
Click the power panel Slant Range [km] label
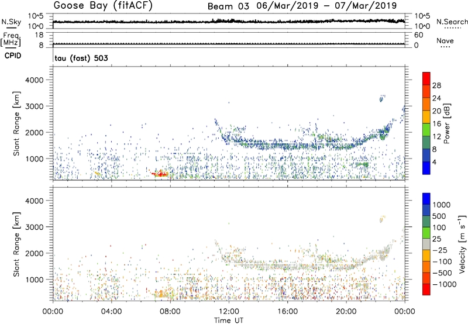tap(16, 123)
